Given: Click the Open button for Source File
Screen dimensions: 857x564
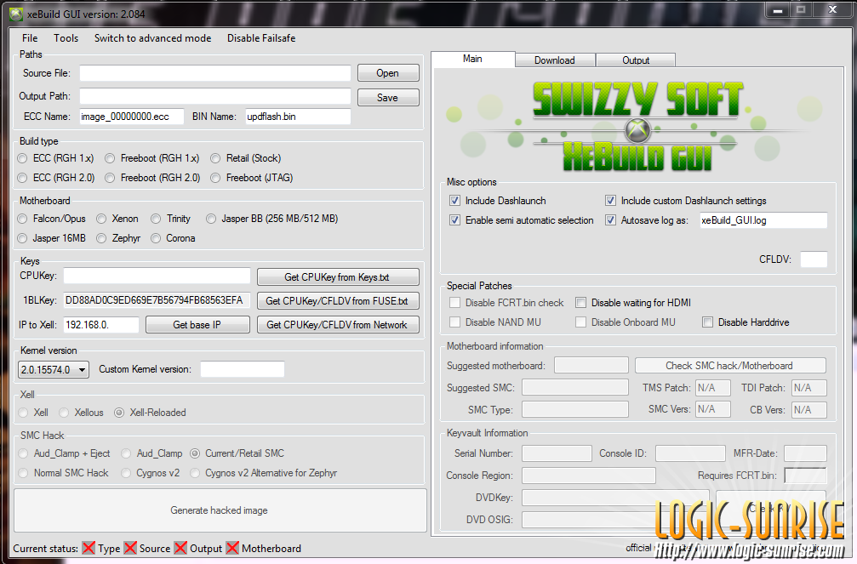Looking at the screenshot, I should pos(388,73).
